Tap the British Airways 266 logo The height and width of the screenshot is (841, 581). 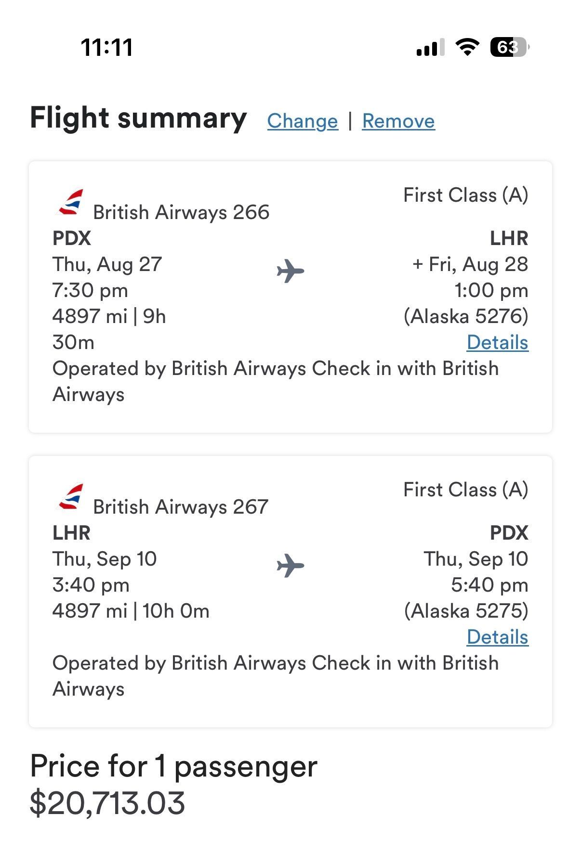click(x=70, y=202)
